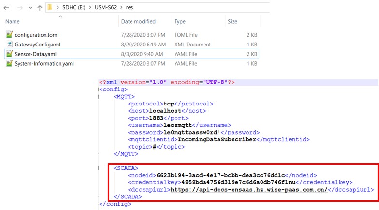Screen dimensions: 379x210
Task: Click the configuration.toml file icon
Action: 9,35
